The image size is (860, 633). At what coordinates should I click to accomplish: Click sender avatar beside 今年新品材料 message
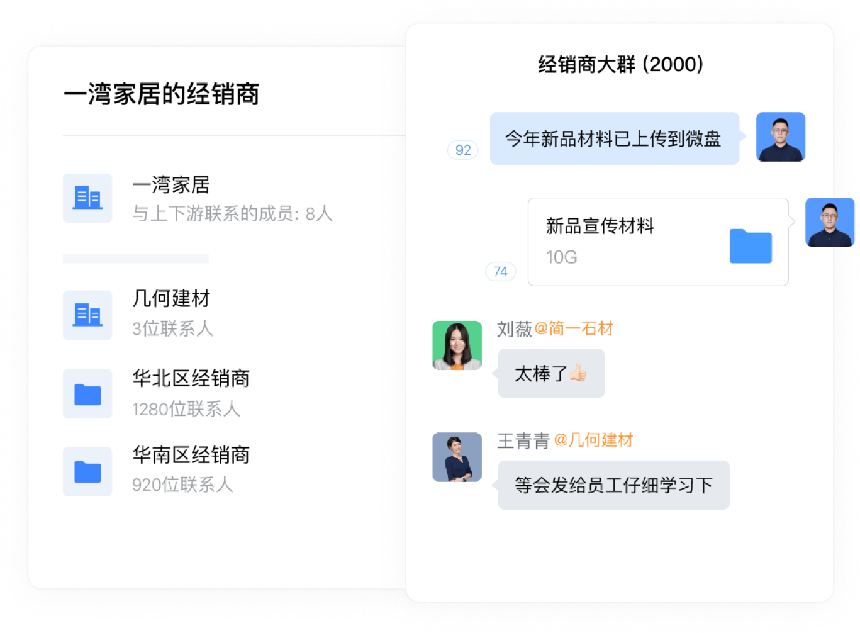(781, 137)
